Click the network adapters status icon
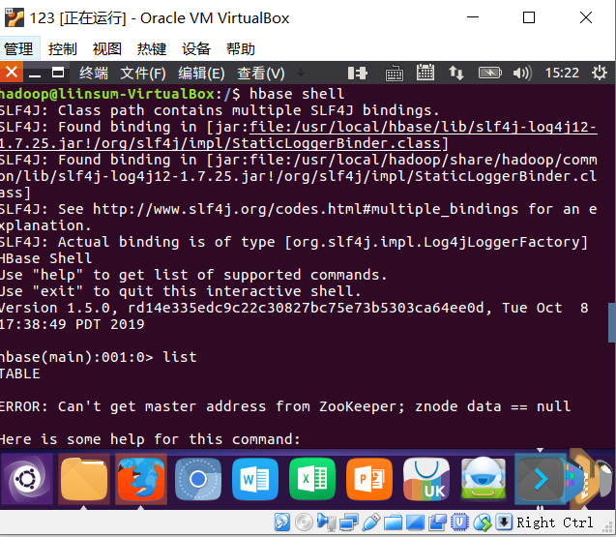 coord(349,522)
